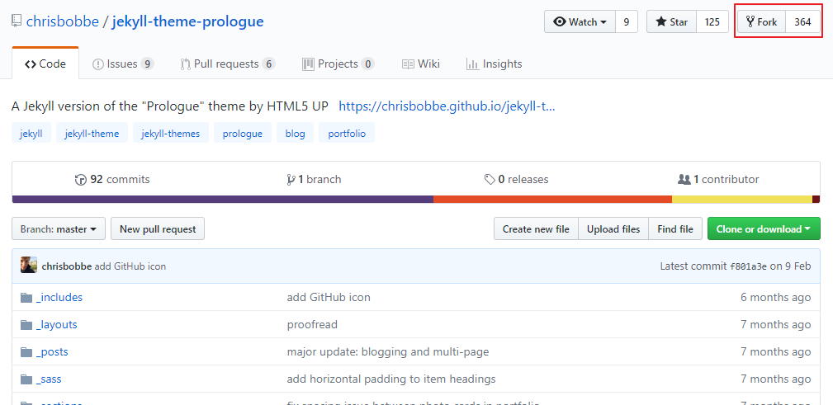Viewport: 833px width, 405px height.
Task: Go to the Projects tab
Action: (x=338, y=64)
